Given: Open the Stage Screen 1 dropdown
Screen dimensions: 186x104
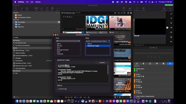Looking at the screenshot, I should click(139, 45).
